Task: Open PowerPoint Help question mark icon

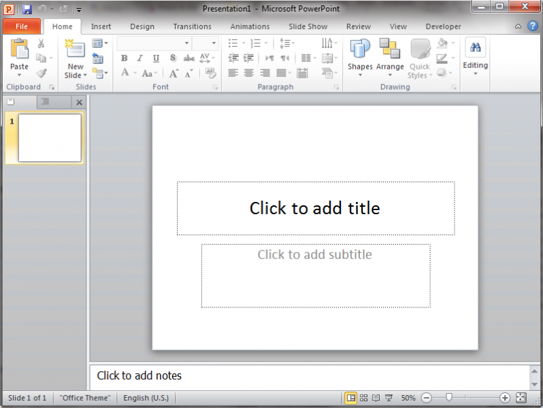Action: (x=532, y=27)
